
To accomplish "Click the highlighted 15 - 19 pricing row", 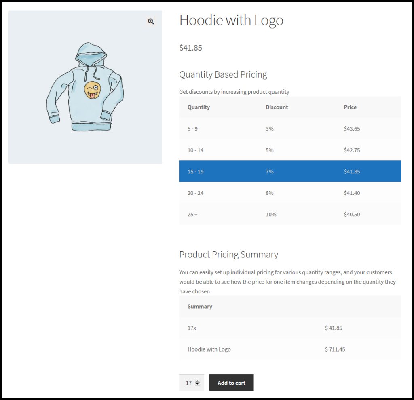I will [290, 171].
